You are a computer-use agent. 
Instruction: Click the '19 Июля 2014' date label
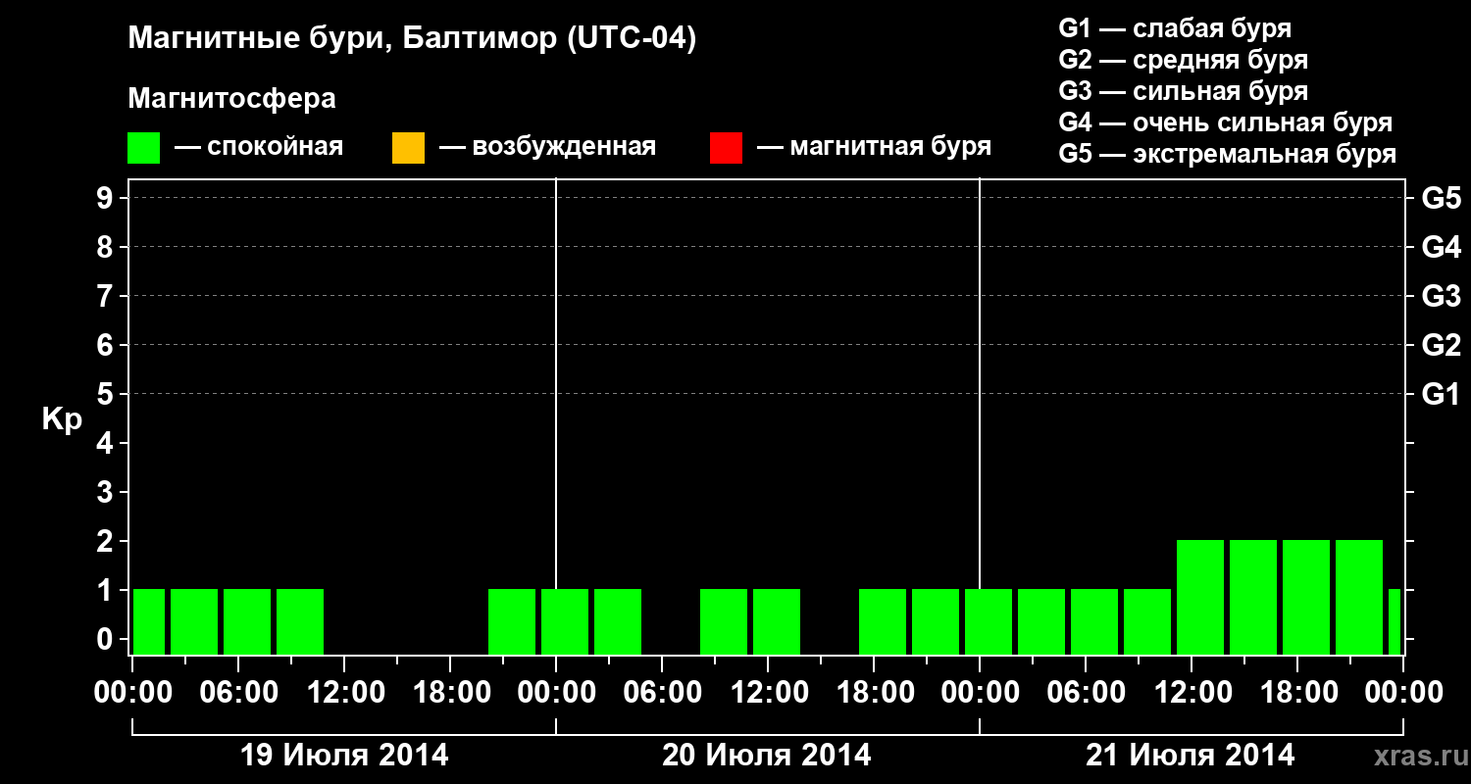point(344,756)
